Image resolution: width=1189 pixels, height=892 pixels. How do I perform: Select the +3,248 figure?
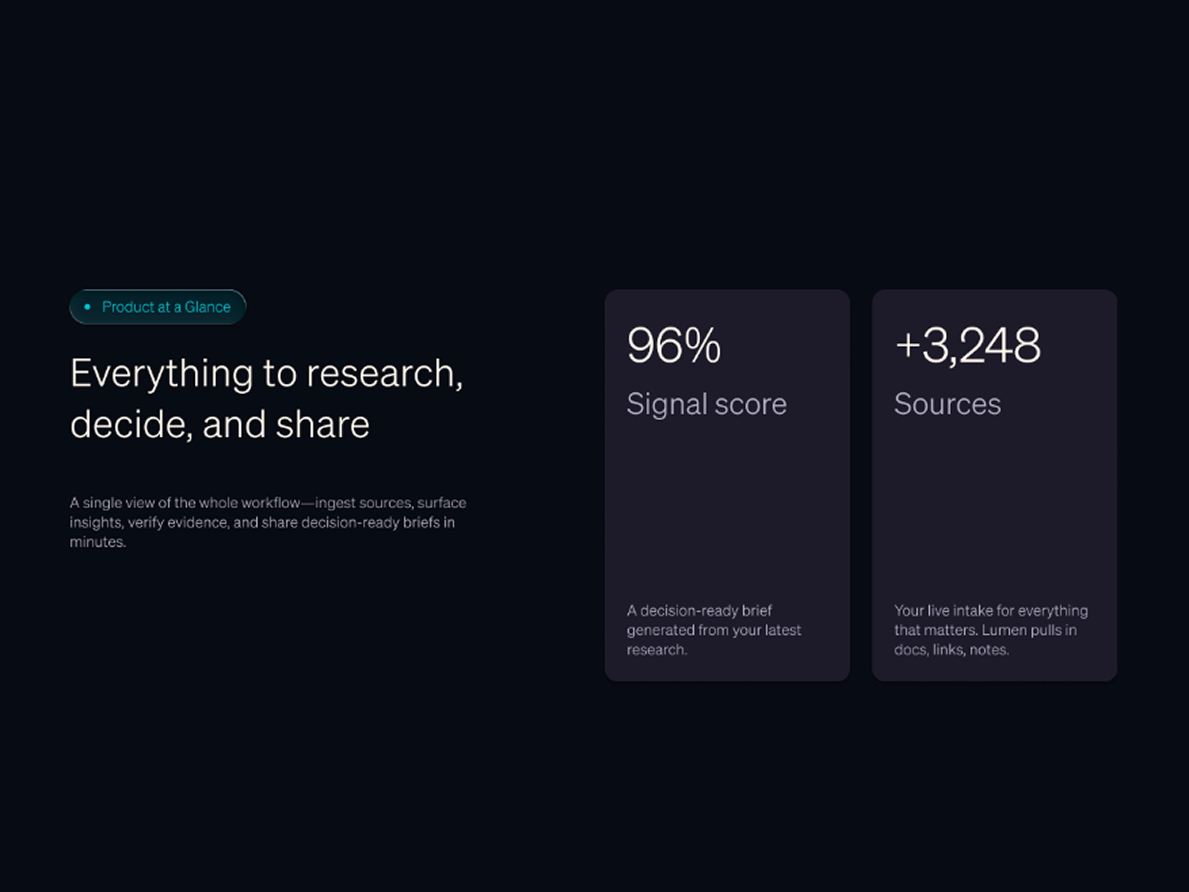(967, 346)
